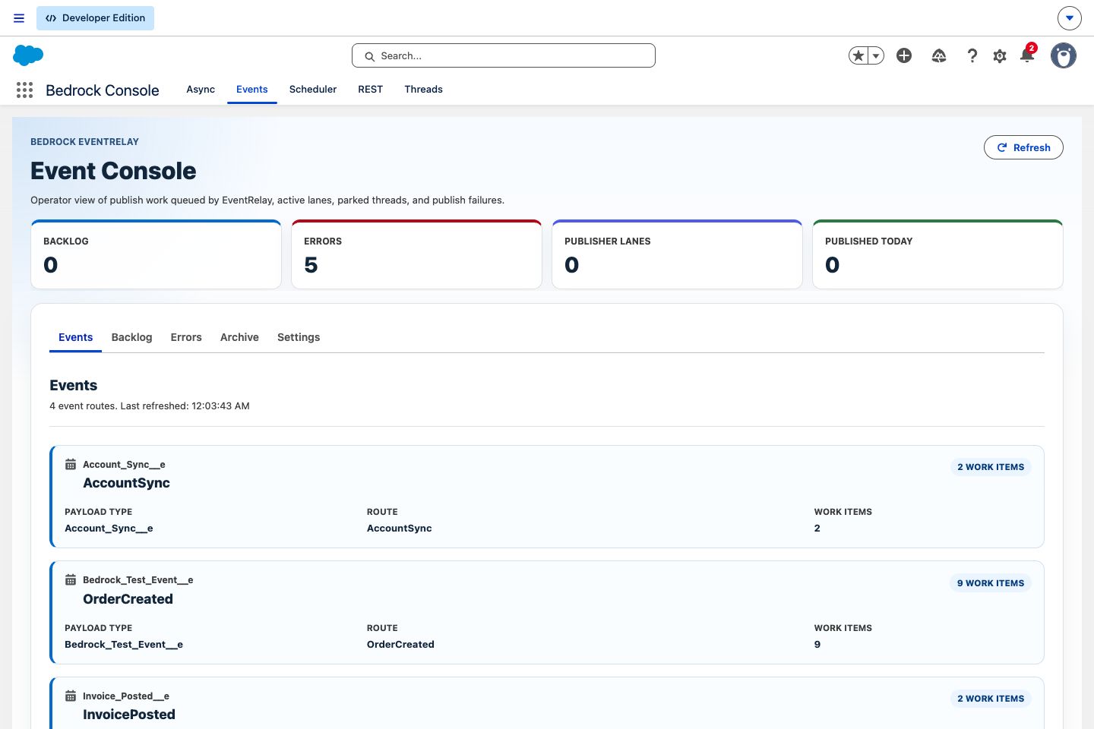Click the Favorites star icon
Screen dimensions: 1094x729
coord(858,55)
